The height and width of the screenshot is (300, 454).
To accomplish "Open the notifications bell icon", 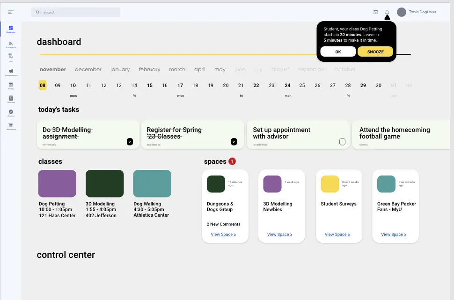I will point(387,12).
